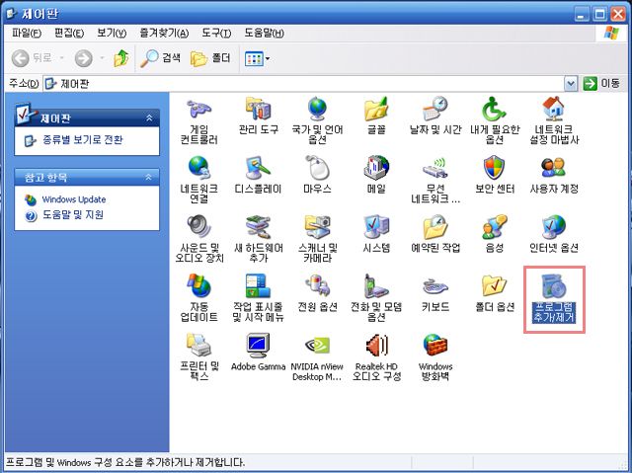632x473 pixels.
Task: Select 내게 필요한 옵션 accessibility icon
Action: pos(495,120)
